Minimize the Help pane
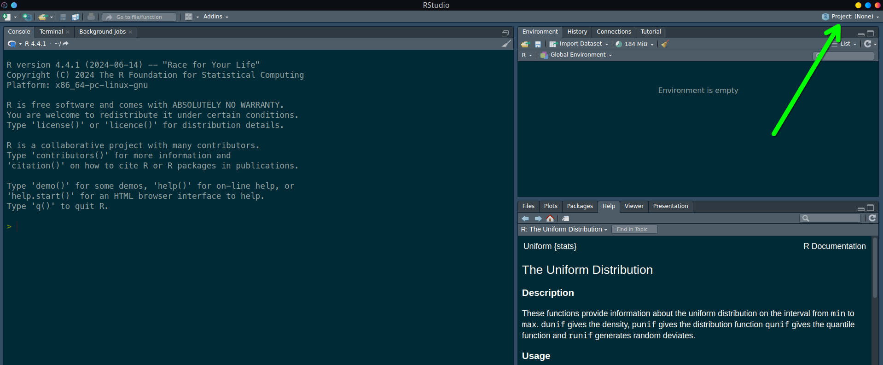The image size is (883, 365). coord(861,209)
